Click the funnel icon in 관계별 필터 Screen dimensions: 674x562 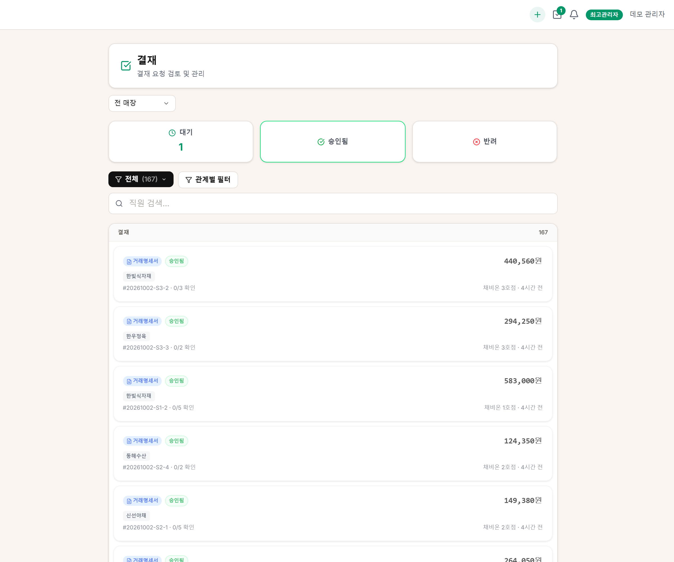(x=189, y=180)
